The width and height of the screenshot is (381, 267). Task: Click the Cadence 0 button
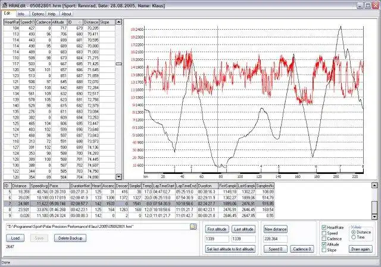[302, 249]
